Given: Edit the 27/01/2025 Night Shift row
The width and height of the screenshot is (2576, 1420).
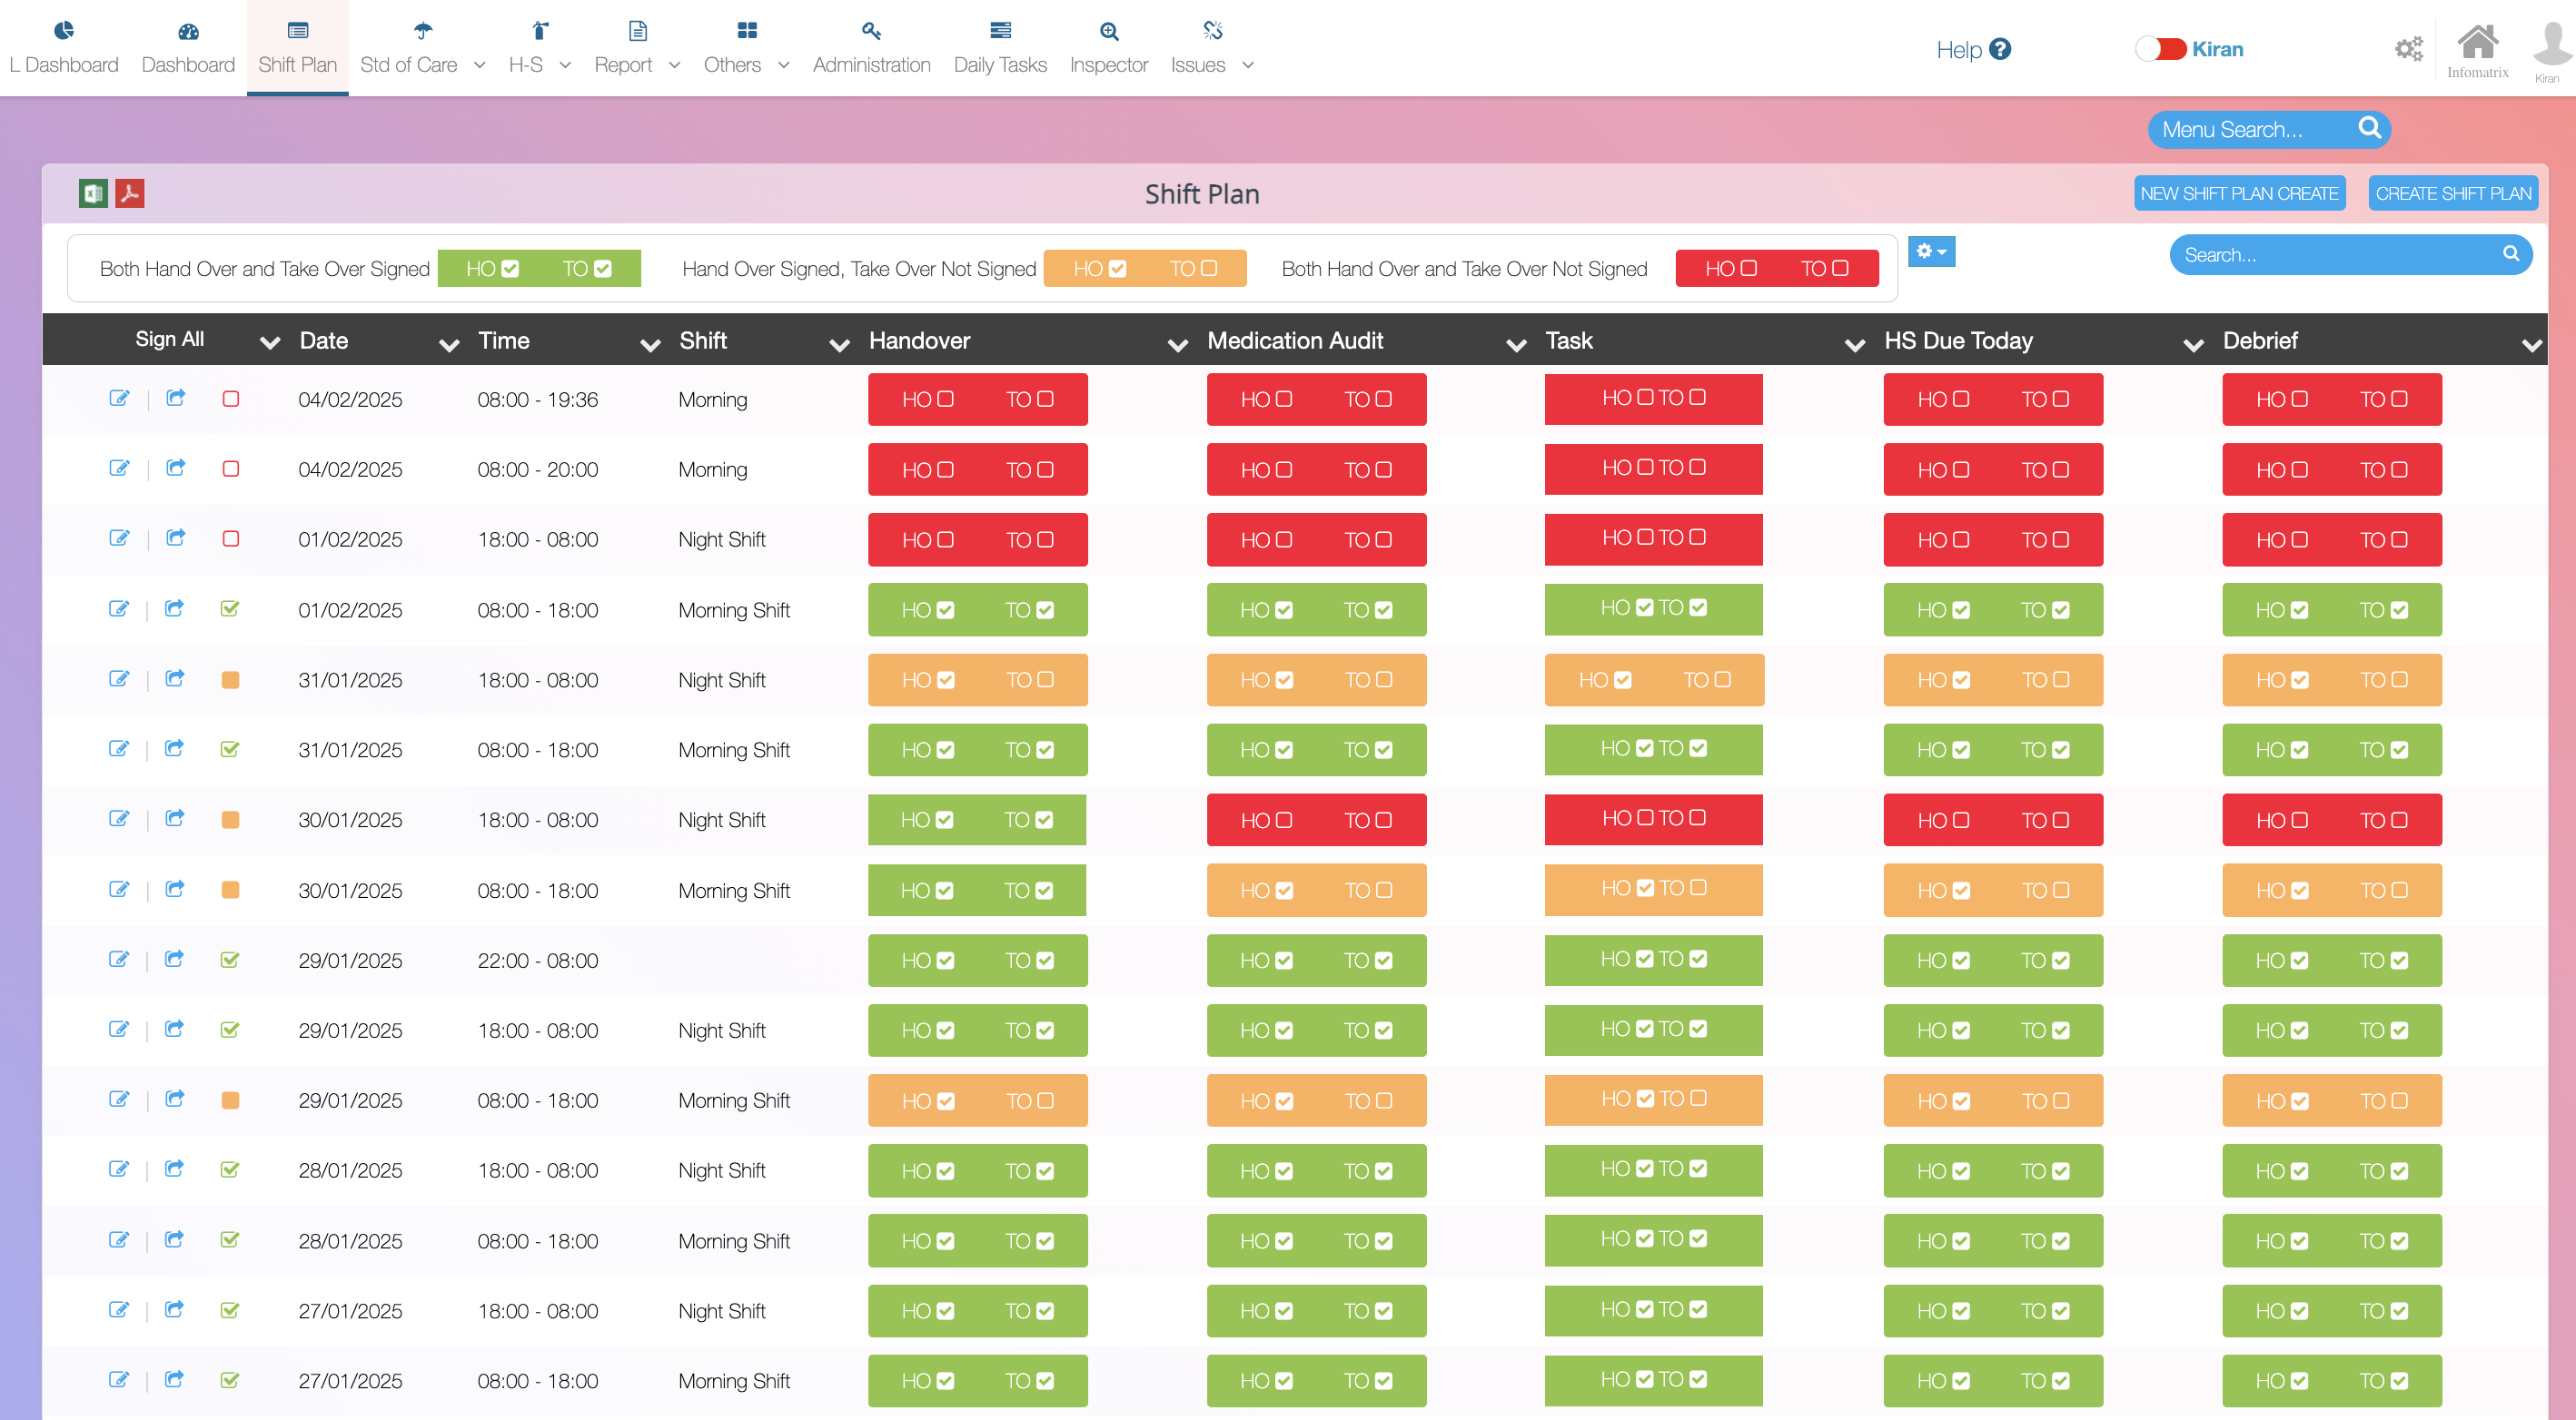Looking at the screenshot, I should pyautogui.click(x=119, y=1309).
